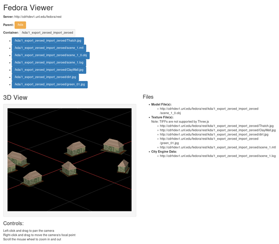Click the top-right house in the 3D view
279x244 pixels.
click(112, 145)
